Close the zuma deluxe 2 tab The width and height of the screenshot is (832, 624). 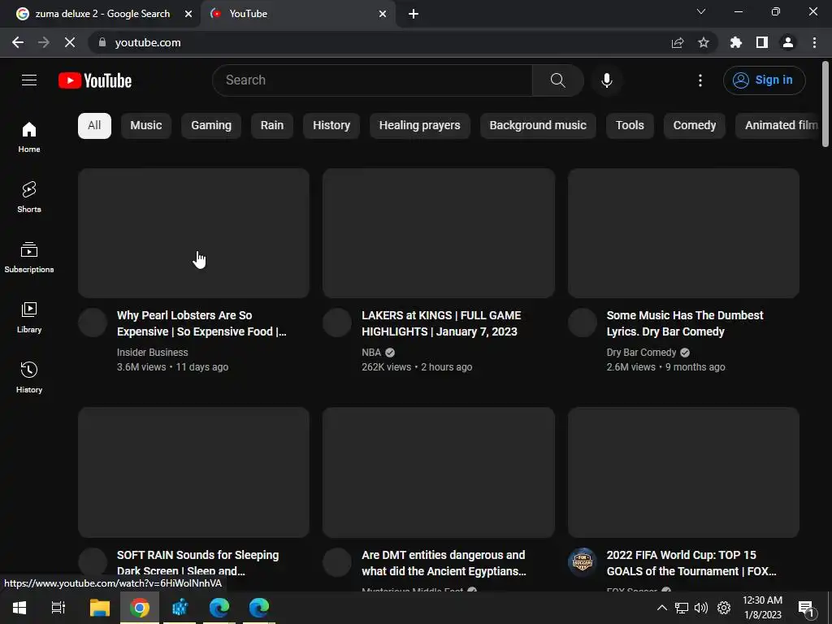coord(188,15)
